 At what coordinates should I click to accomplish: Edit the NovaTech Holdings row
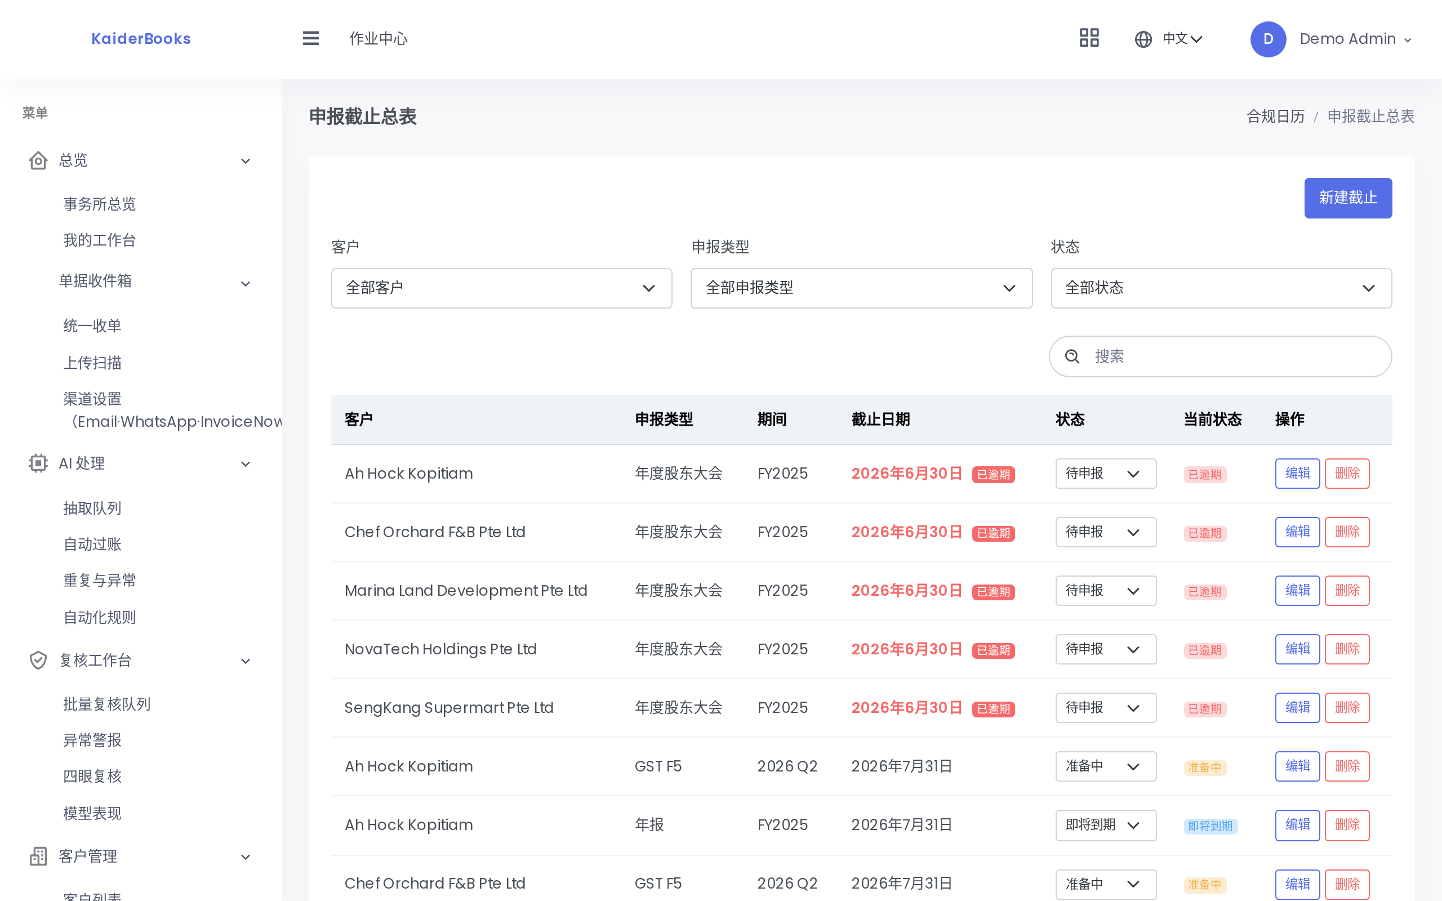1297,649
